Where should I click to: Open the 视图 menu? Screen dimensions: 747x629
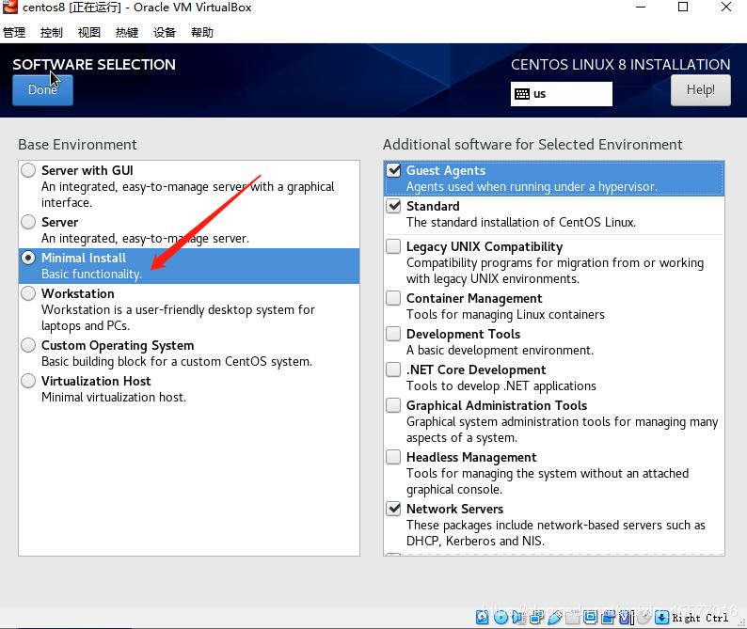click(x=89, y=32)
